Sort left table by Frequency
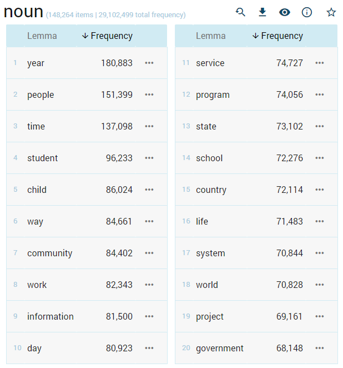This screenshot has height=368, width=343. tap(108, 36)
